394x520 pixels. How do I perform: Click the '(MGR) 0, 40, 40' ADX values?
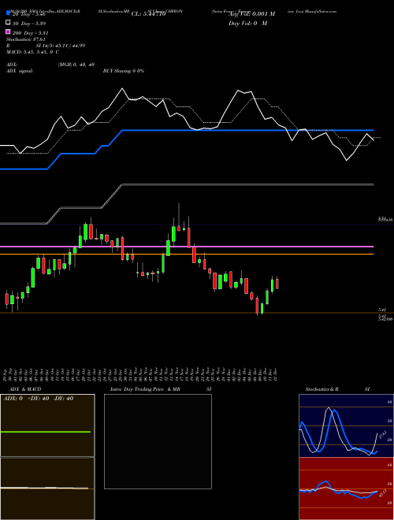coord(76,65)
